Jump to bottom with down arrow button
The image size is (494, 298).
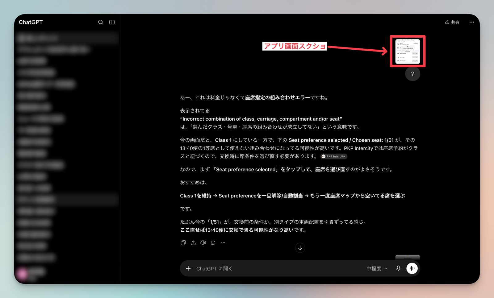pos(300,248)
